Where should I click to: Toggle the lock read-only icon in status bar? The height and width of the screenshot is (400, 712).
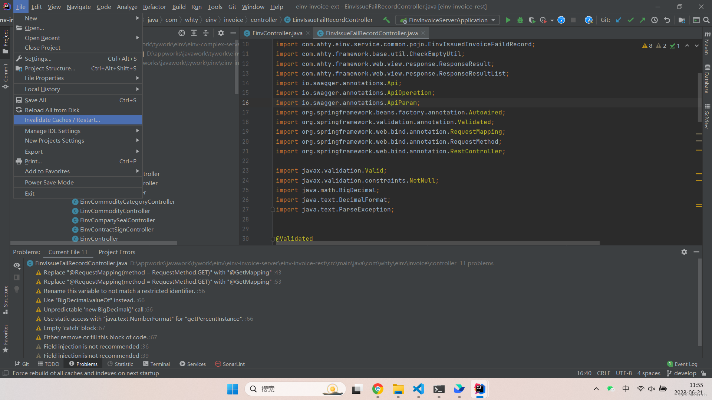coord(704,373)
